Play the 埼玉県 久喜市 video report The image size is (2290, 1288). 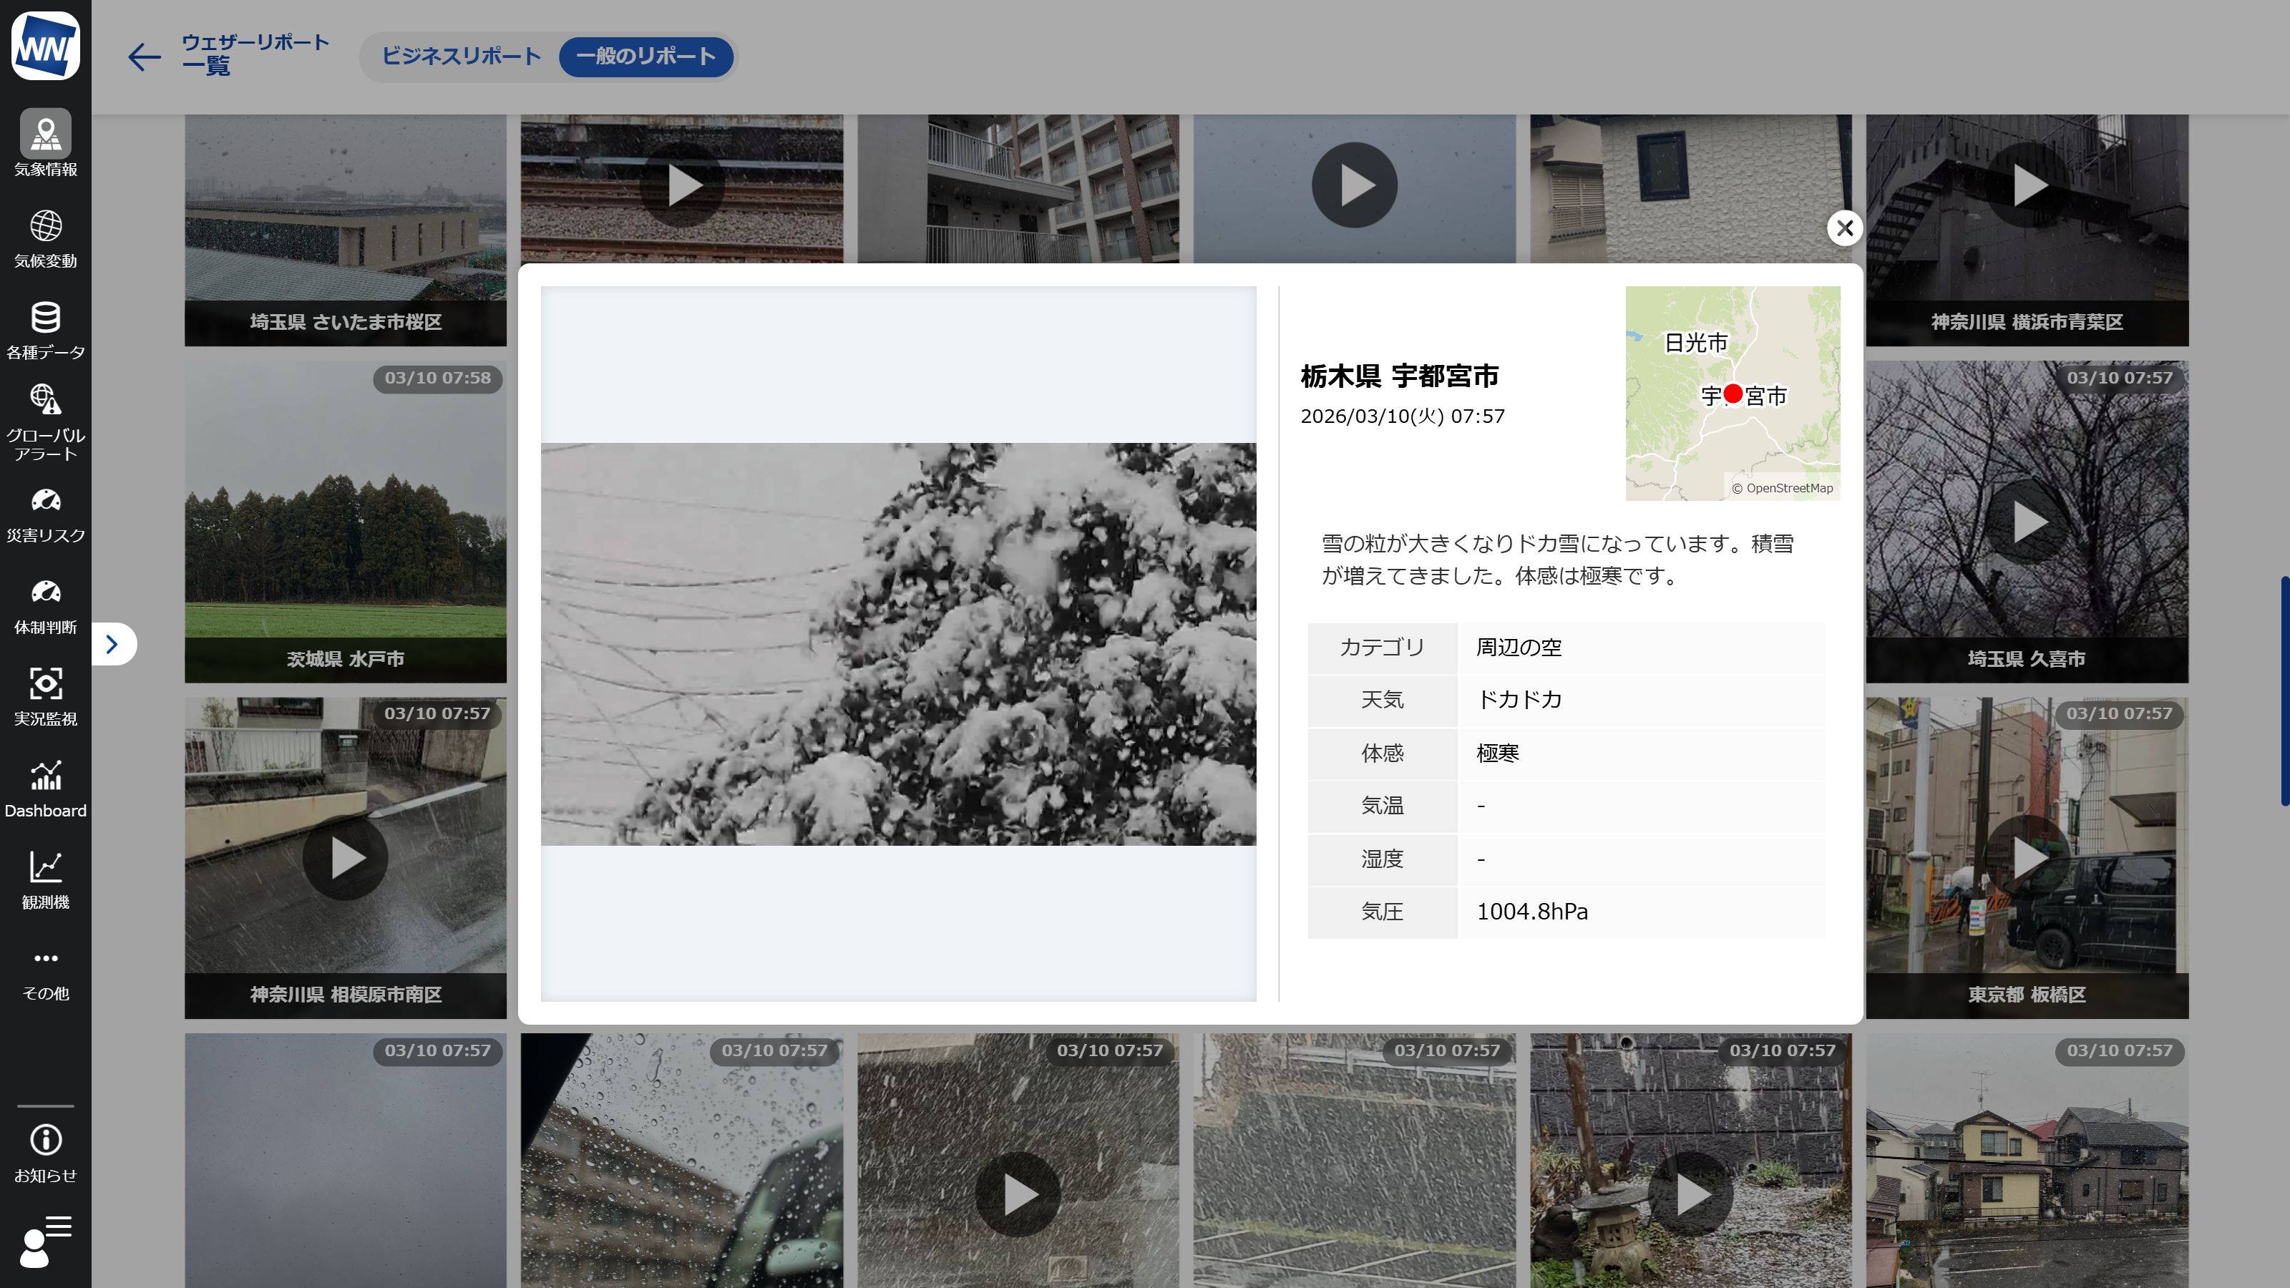2027,522
